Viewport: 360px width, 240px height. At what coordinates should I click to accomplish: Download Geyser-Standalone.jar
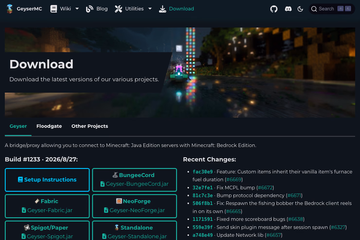coord(134,231)
